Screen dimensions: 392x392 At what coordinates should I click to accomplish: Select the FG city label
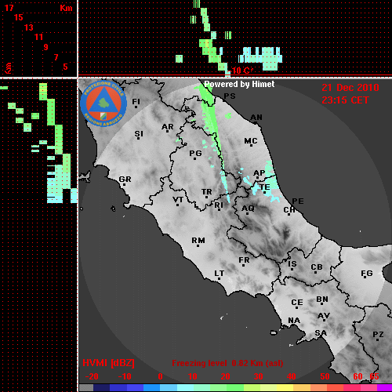click(x=367, y=274)
